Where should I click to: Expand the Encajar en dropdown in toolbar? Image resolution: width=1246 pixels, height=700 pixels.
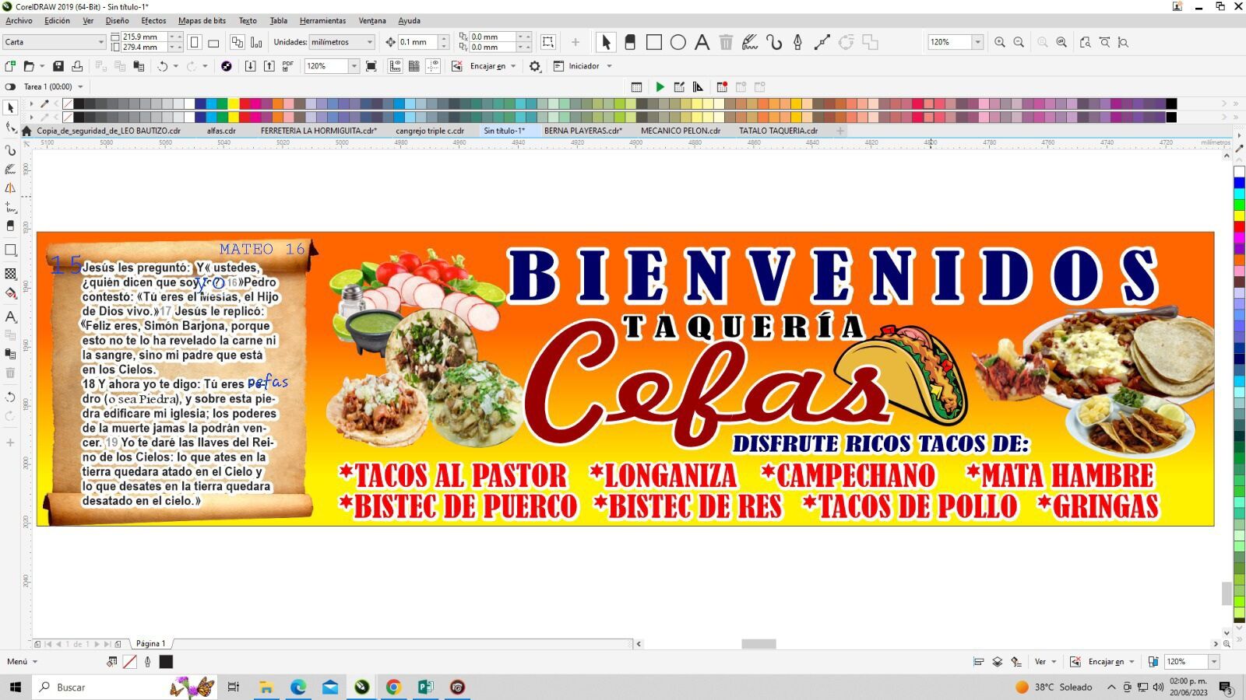point(513,66)
